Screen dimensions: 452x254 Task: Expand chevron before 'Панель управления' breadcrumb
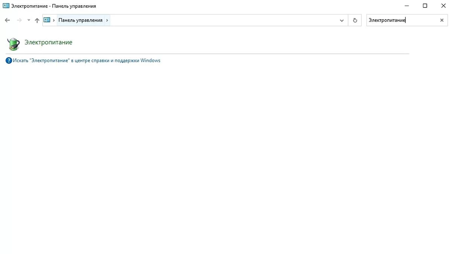point(54,20)
